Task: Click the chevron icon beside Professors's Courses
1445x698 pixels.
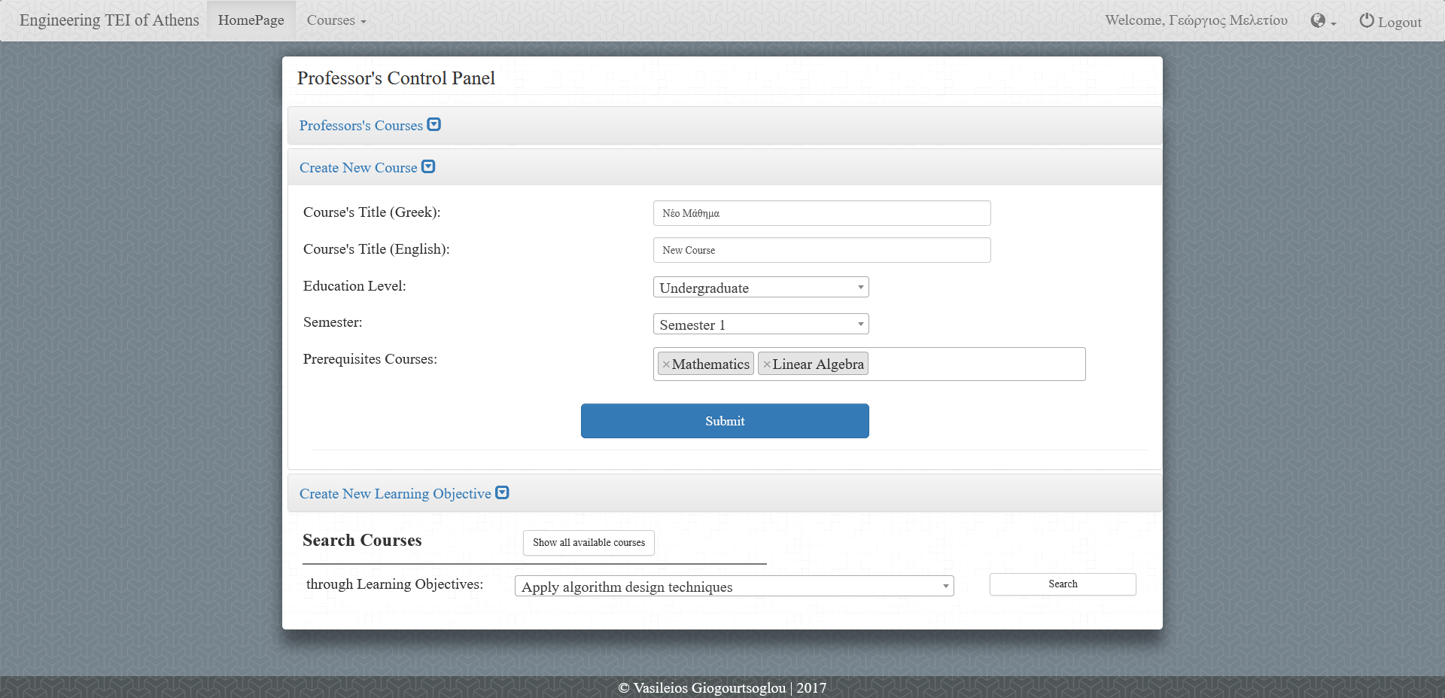Action: 433,124
